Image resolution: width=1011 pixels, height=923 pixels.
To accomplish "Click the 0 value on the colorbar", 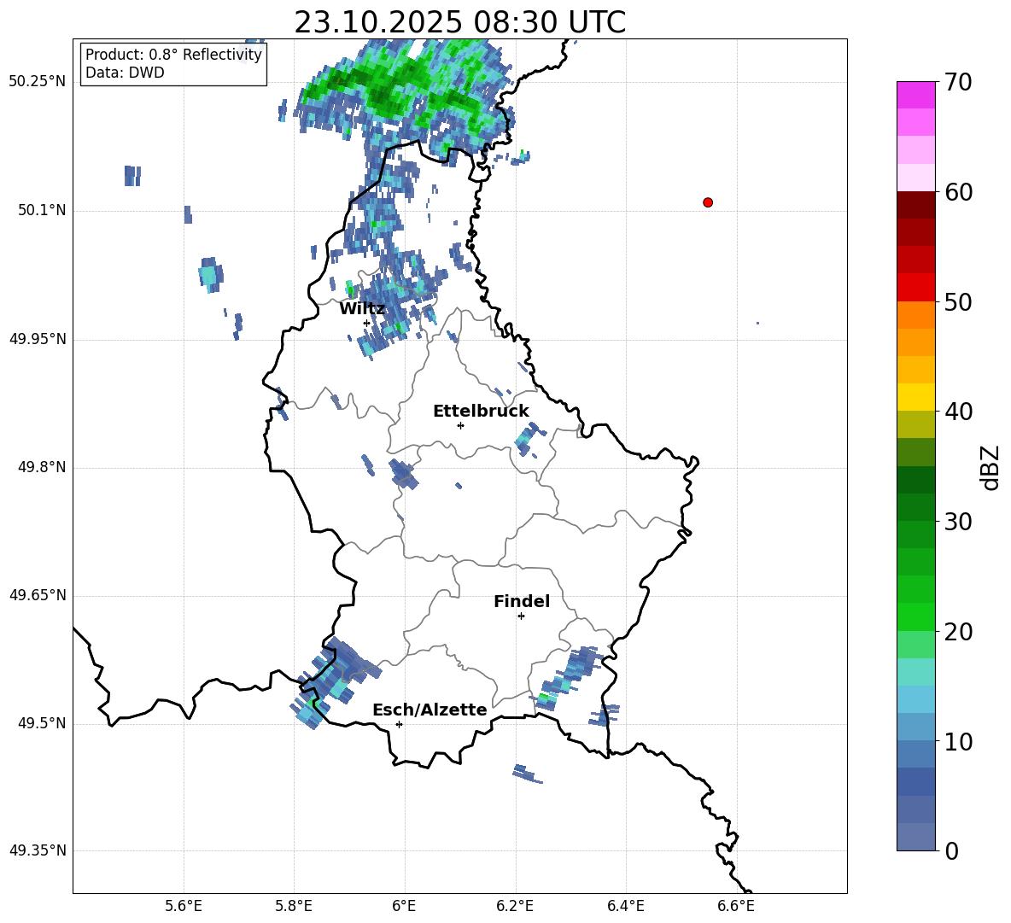I will pos(952,851).
